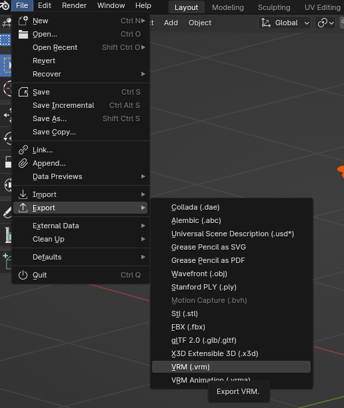The width and height of the screenshot is (344, 408).
Task: Open the Global transform orientation dropdown
Action: [x=285, y=23]
